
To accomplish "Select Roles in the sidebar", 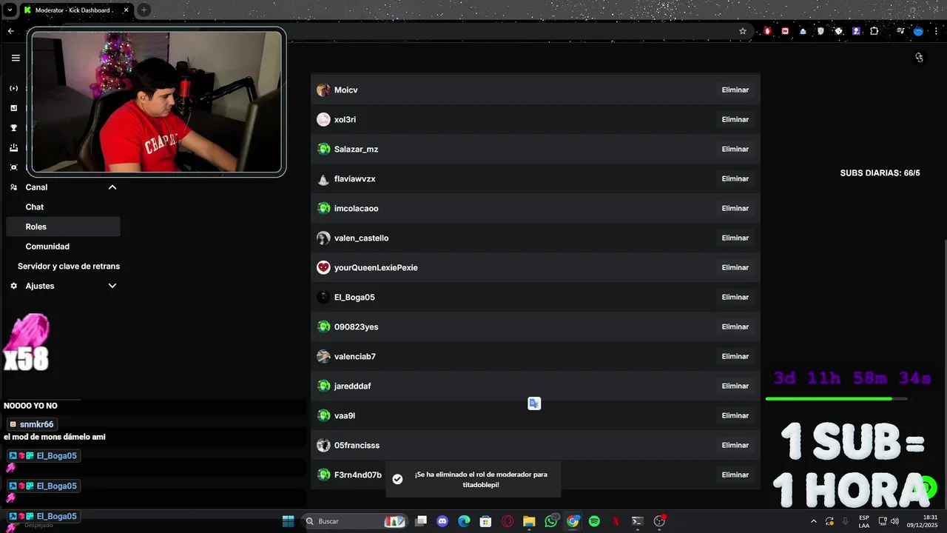I will (63, 227).
